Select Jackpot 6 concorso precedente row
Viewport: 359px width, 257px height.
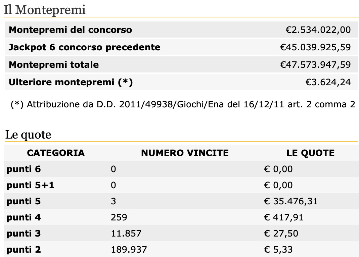[181, 47]
